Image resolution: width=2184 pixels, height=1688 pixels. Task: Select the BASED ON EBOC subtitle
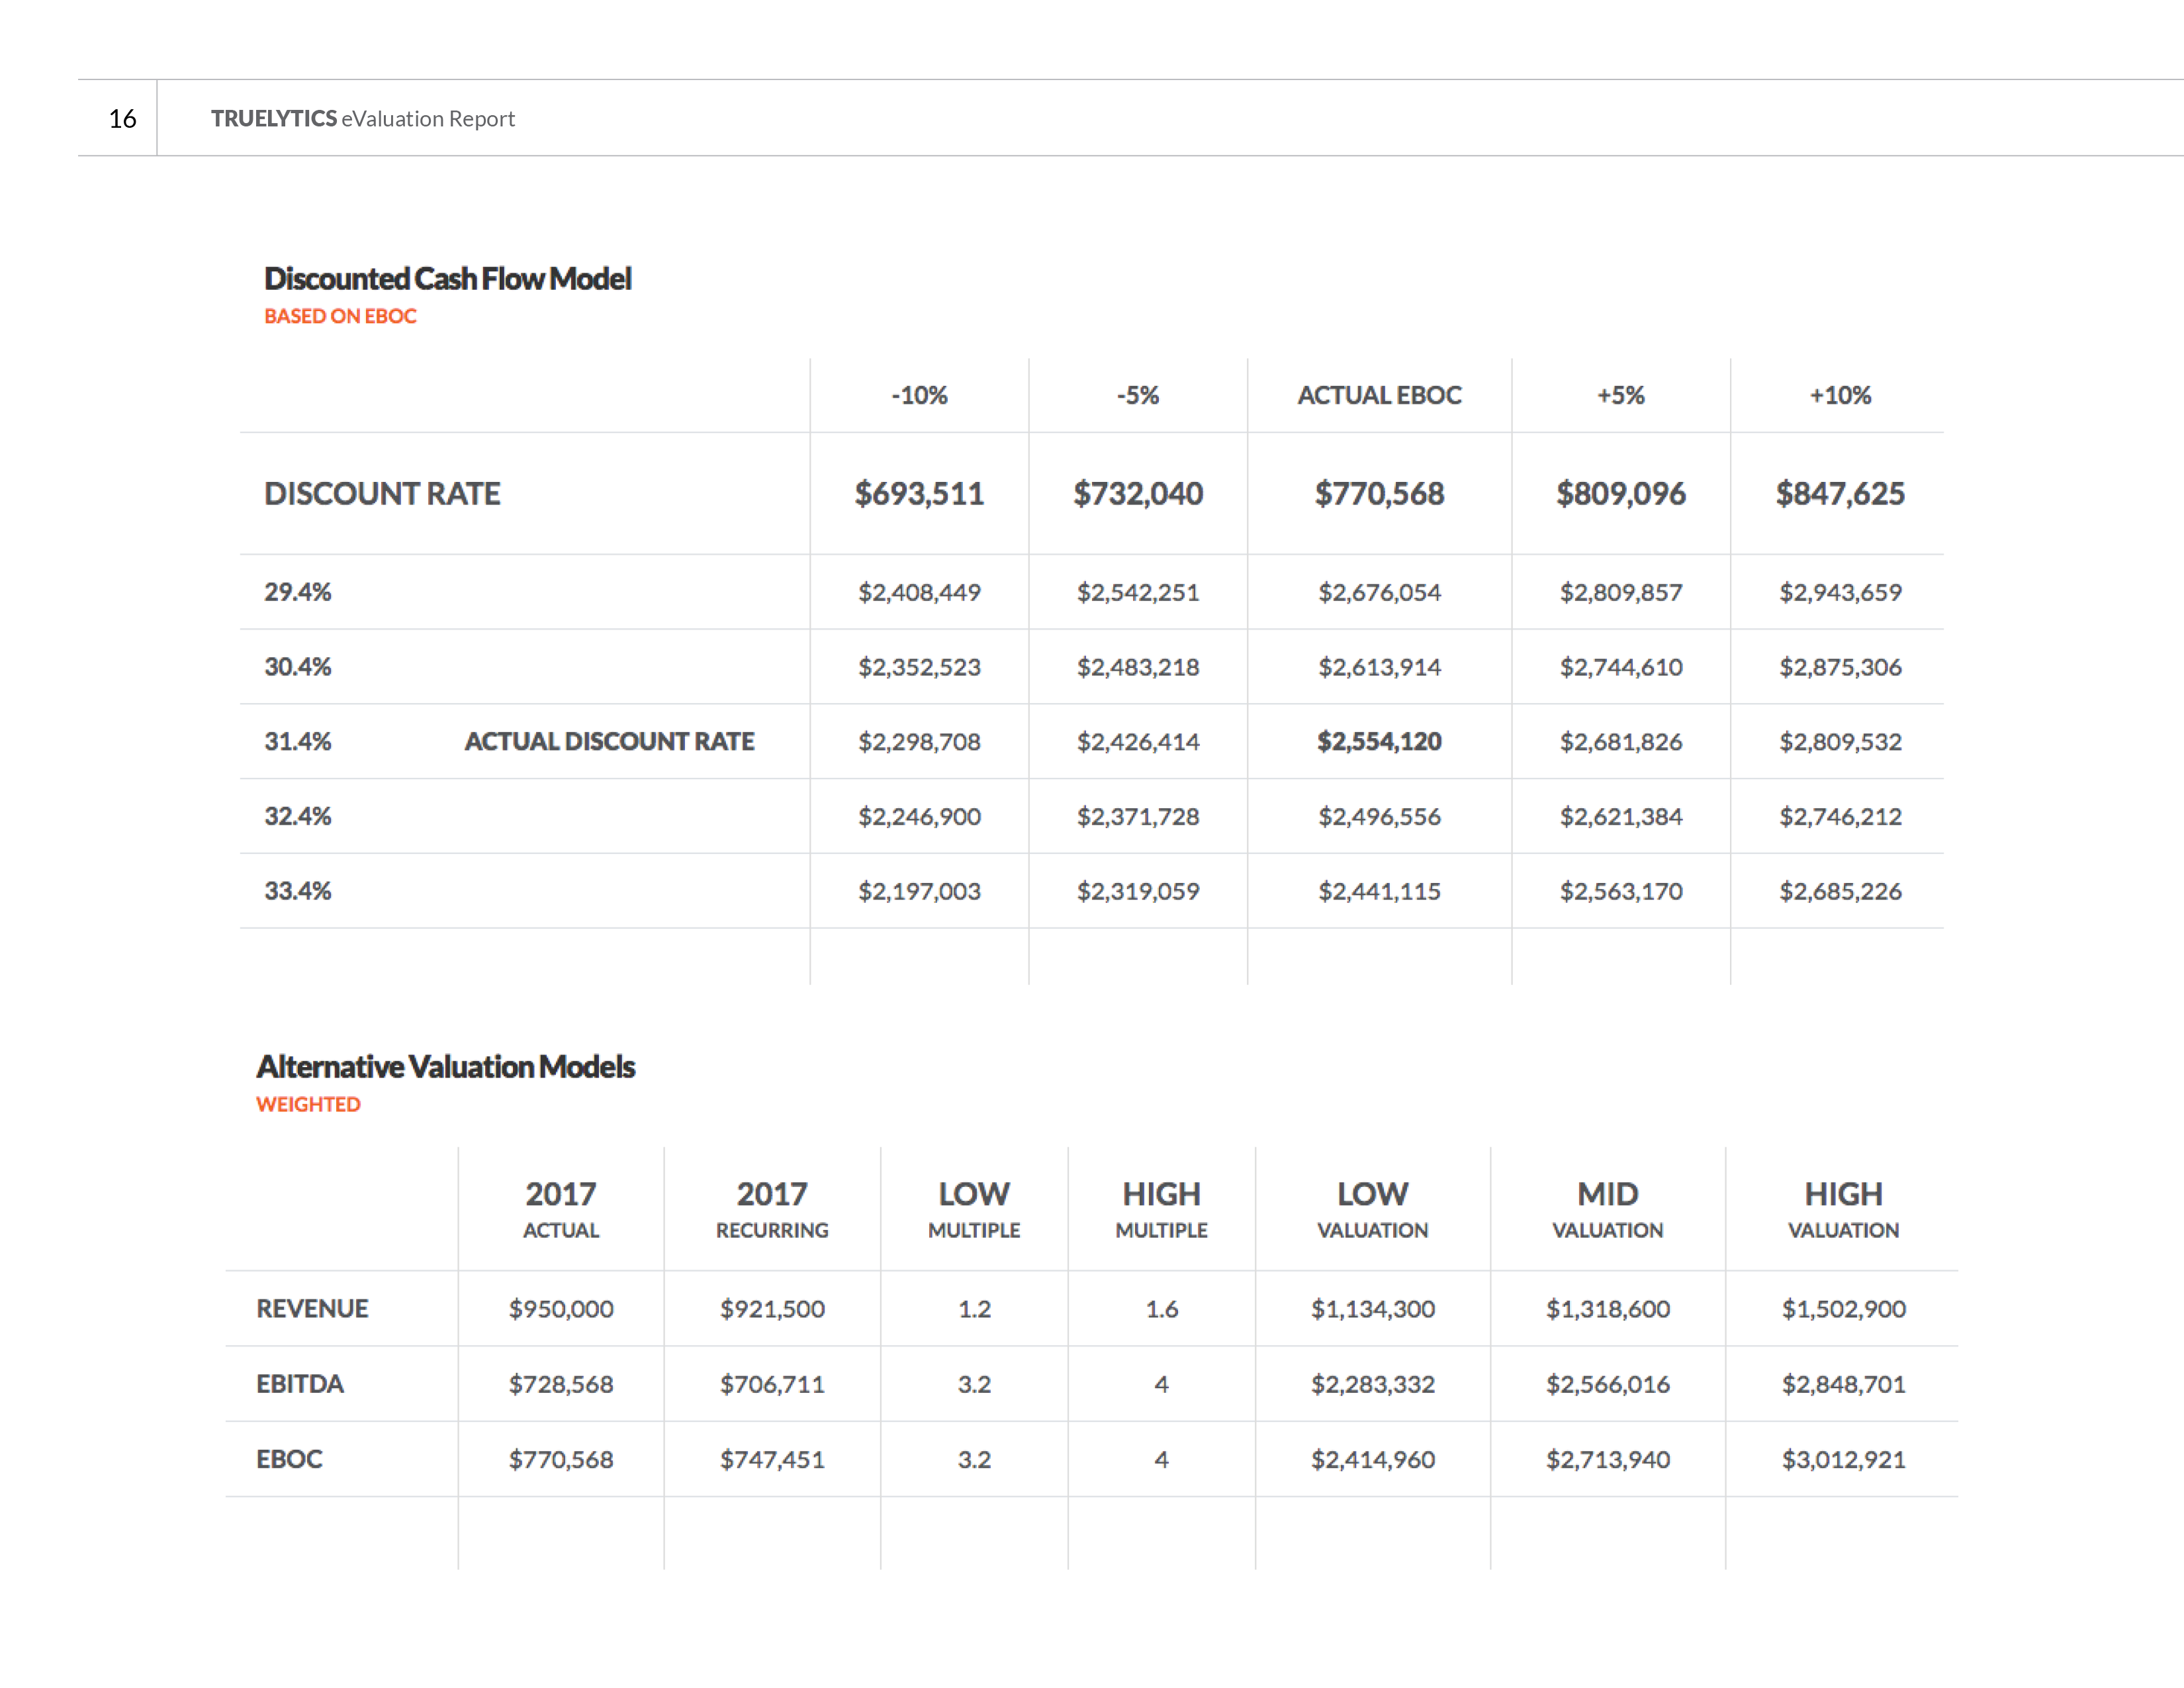coord(340,316)
